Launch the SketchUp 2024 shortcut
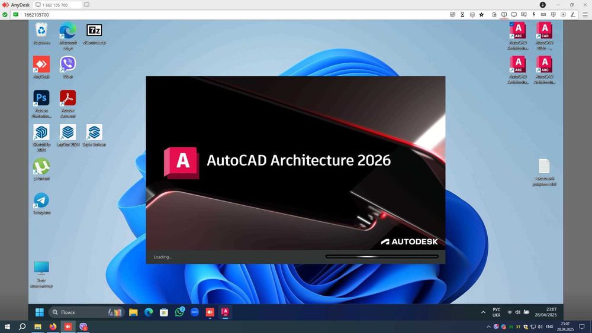This screenshot has height=333, width=592. (x=41, y=138)
